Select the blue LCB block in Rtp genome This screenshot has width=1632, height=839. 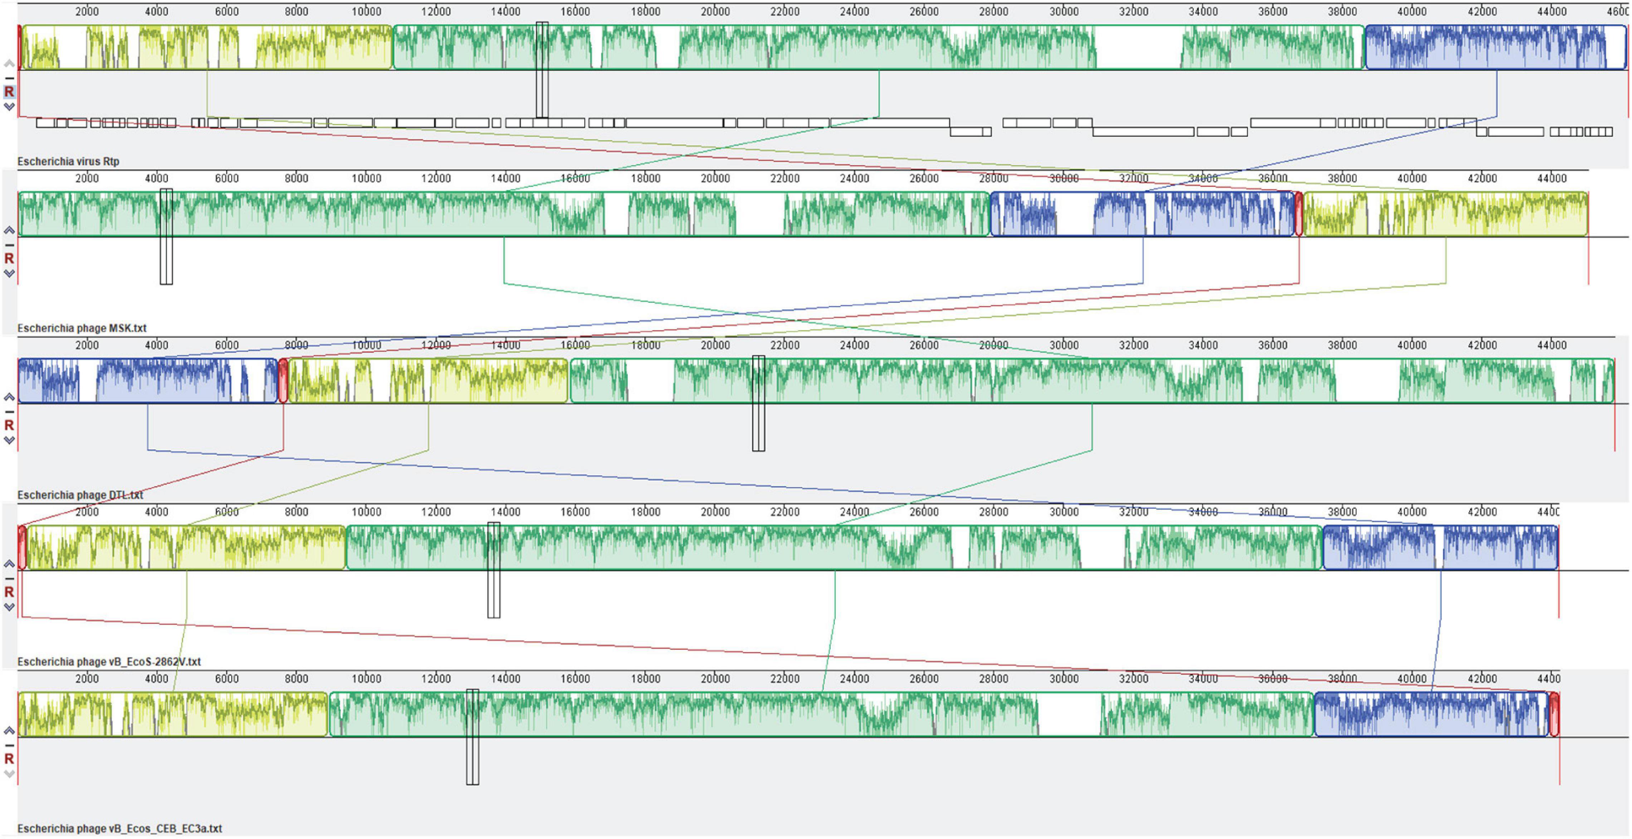click(1496, 48)
